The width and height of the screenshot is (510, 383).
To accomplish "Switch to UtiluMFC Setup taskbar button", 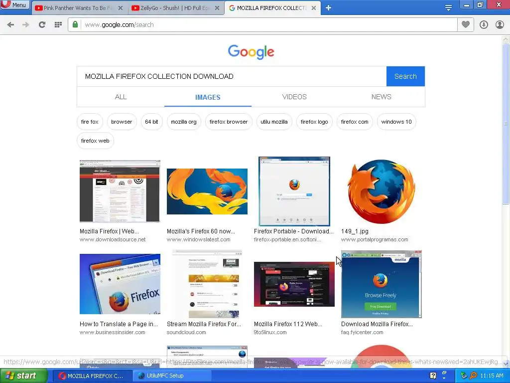I will (172, 376).
